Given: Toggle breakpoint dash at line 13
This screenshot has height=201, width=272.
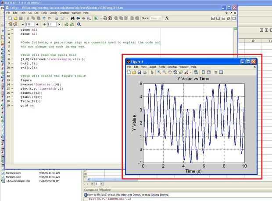Looking at the screenshot, I should (x=12, y=80).
